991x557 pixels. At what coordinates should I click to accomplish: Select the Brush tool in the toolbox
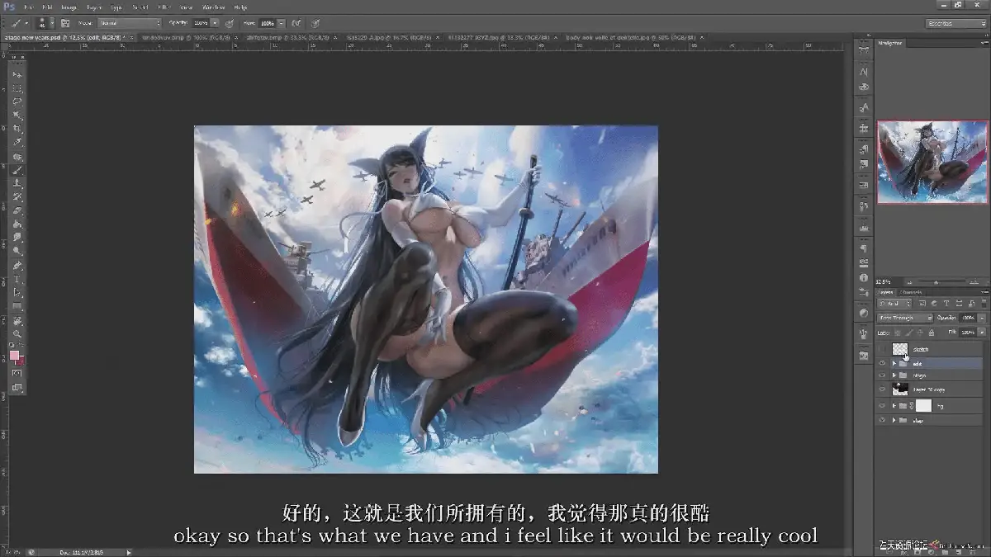coord(17,170)
